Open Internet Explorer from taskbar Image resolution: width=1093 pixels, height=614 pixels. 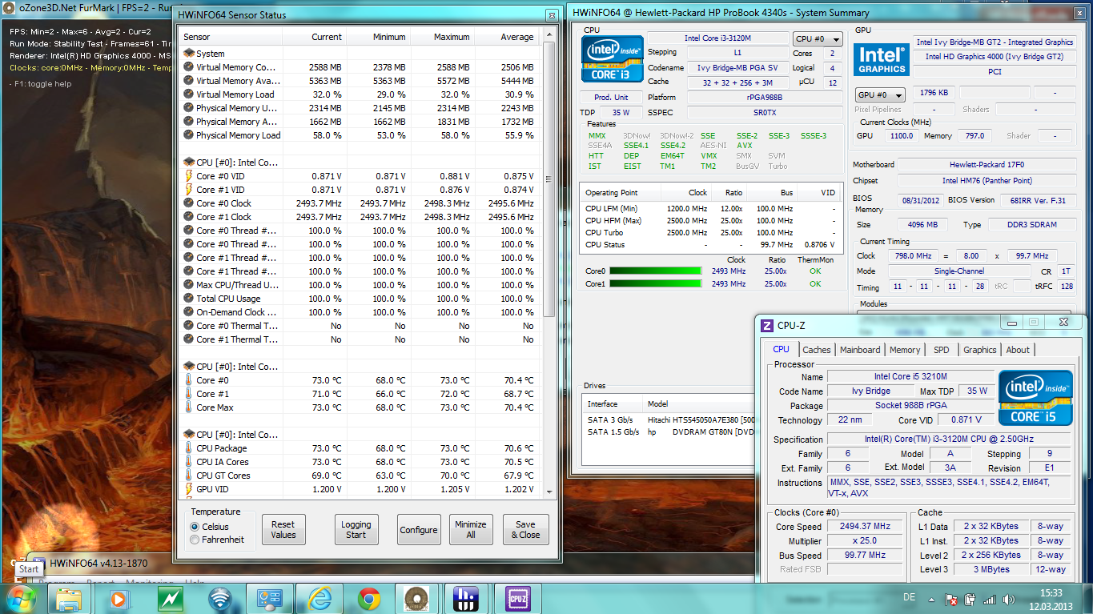click(x=319, y=598)
